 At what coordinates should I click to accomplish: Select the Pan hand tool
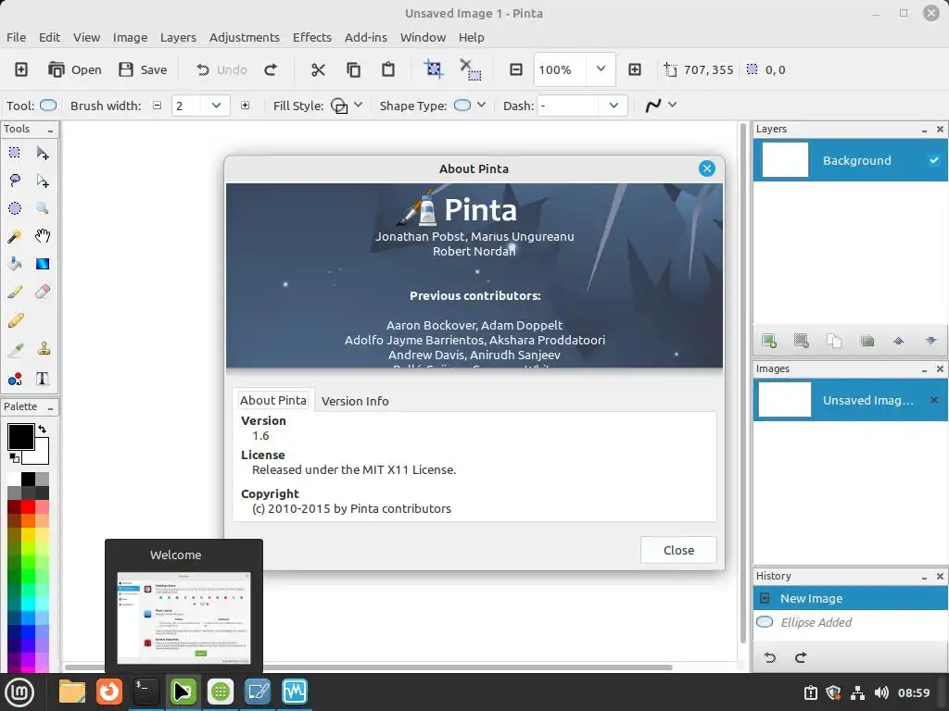(43, 236)
